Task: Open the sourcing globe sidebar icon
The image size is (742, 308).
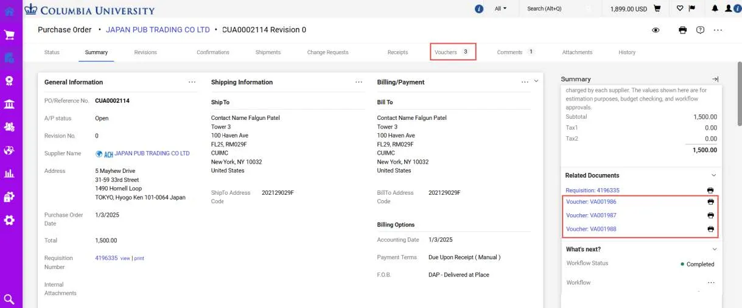Action: point(9,150)
